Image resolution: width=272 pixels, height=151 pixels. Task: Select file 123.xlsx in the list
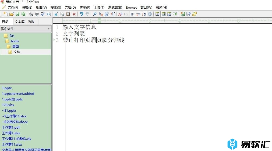8,105
